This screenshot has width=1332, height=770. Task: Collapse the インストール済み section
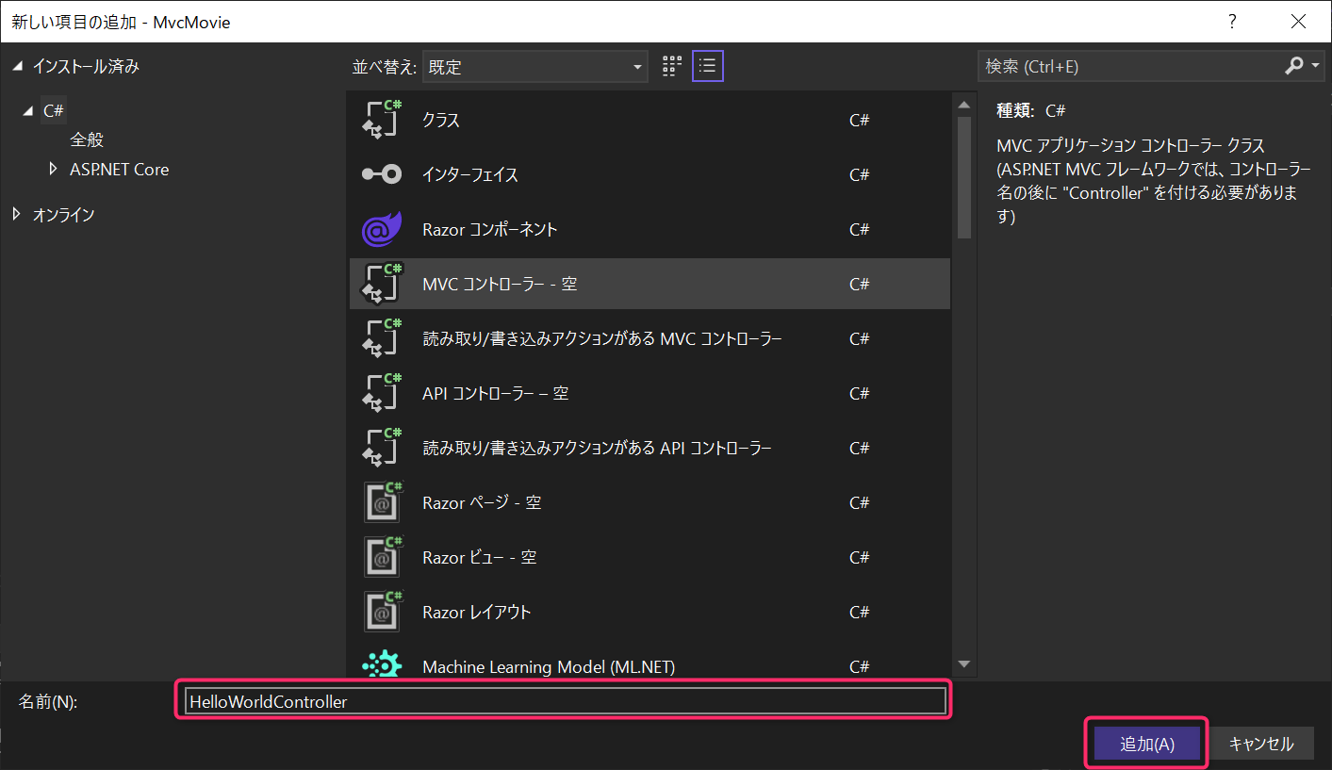click(x=15, y=65)
